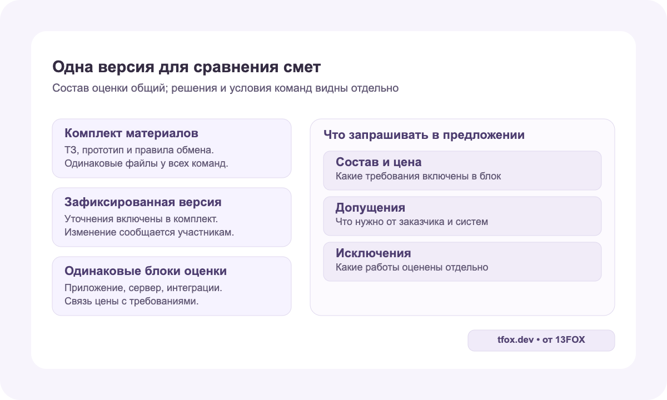Click the line "Что нужно от заказчика и систем"
667x400 pixels.
[412, 222]
